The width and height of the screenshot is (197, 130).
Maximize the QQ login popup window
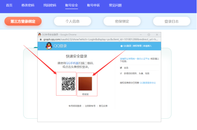click(x=149, y=35)
